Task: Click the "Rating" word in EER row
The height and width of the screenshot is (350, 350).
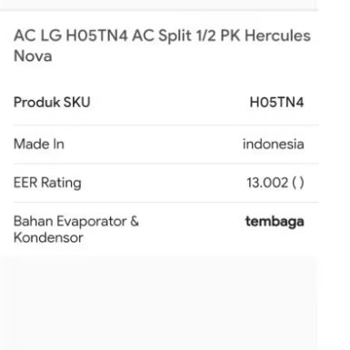Action: pos(61,183)
